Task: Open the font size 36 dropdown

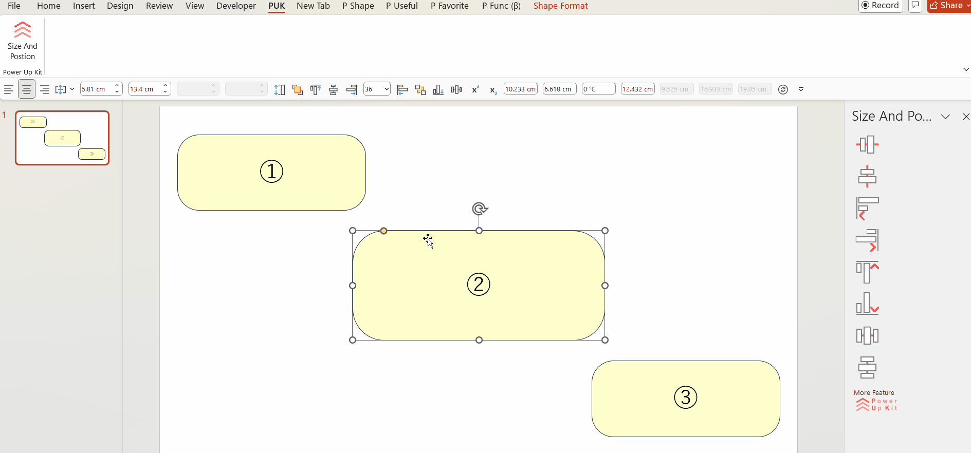Action: pos(386,89)
